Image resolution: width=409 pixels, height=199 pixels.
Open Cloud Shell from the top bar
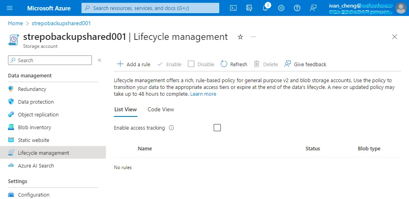point(233,8)
